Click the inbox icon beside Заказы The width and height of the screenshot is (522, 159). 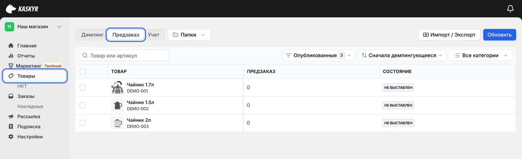point(11,96)
